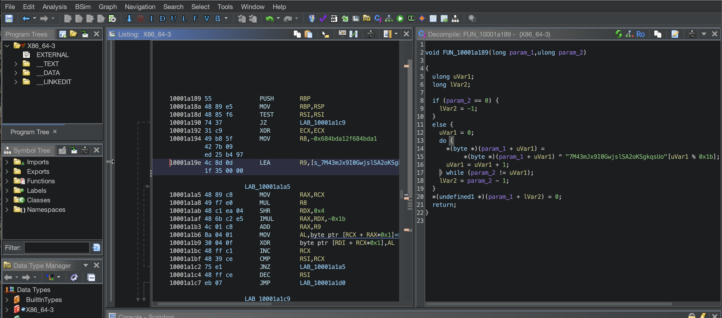The image size is (722, 318).
Task: Go to next Data with D icon
Action: [x=162, y=19]
